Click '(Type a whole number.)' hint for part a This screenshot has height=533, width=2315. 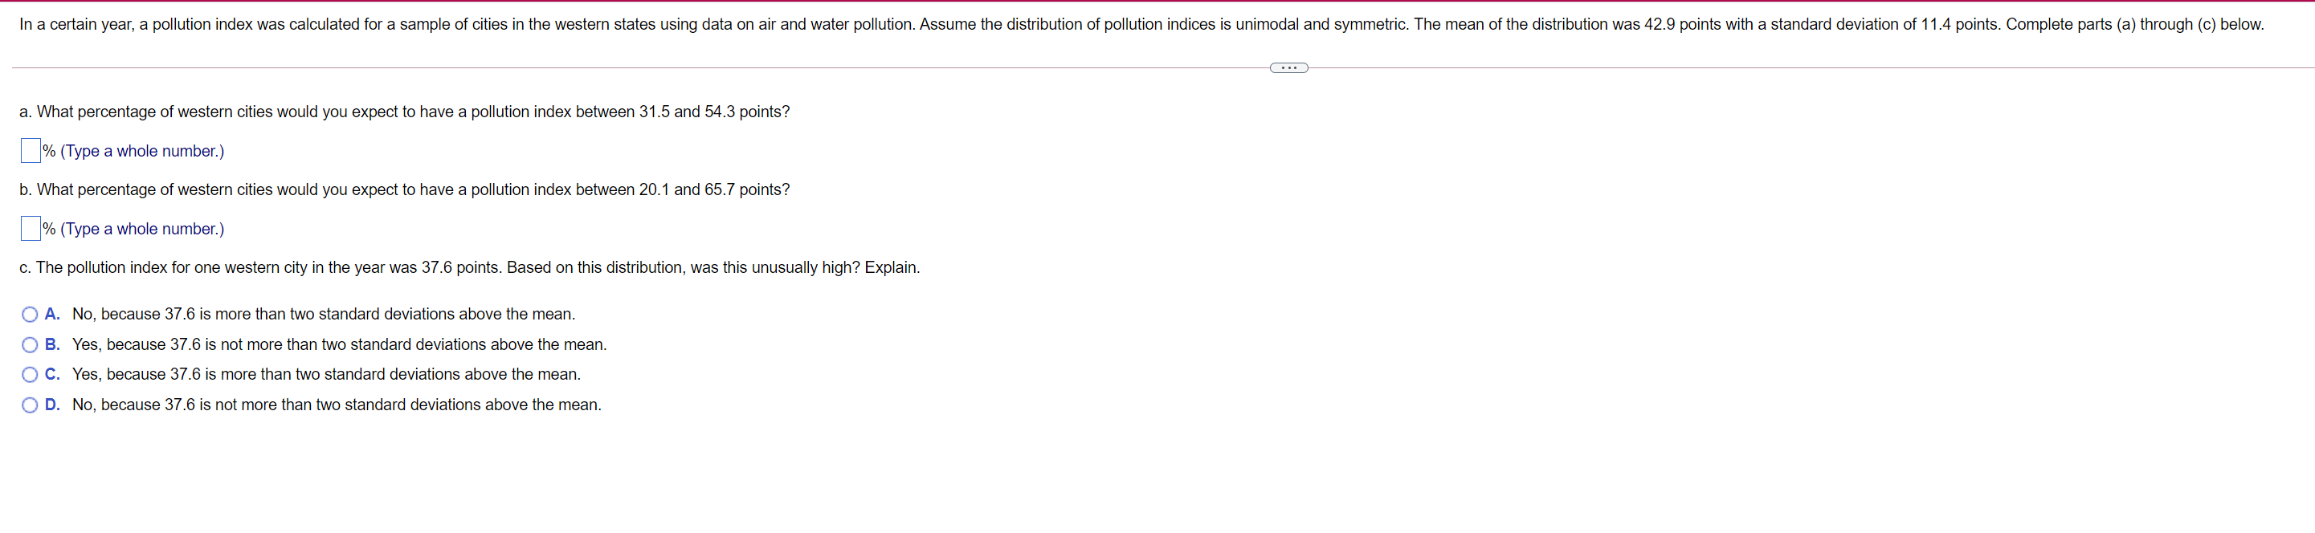(x=141, y=151)
